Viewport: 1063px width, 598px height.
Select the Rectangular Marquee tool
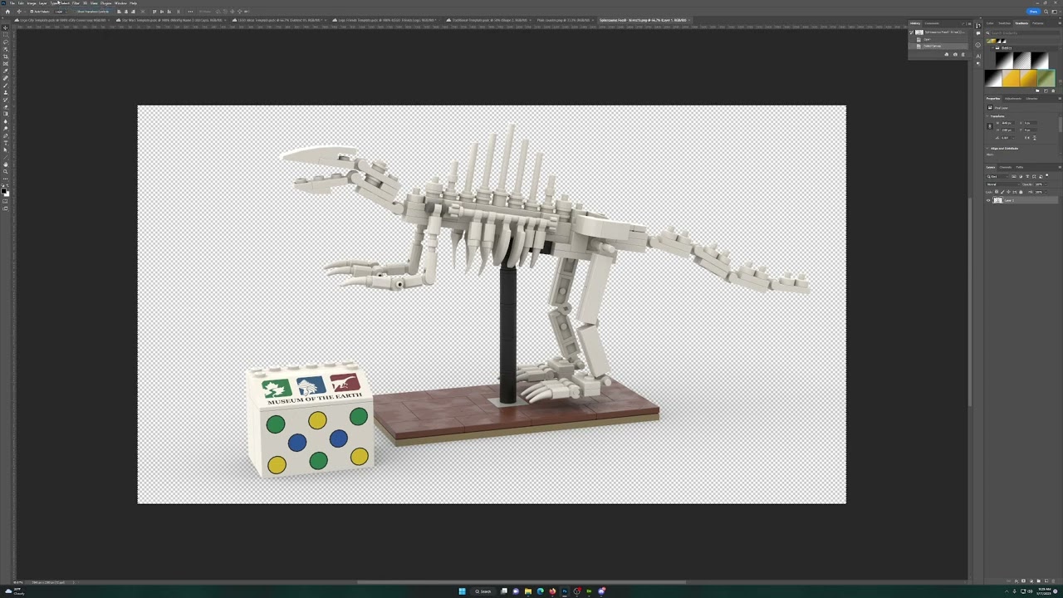5,35
